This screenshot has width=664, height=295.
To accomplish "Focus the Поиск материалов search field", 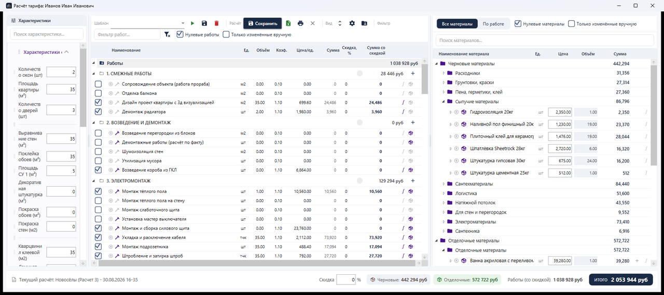I will point(545,40).
